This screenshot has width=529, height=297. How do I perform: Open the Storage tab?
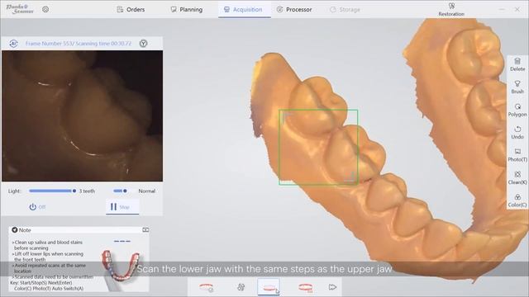345,9
